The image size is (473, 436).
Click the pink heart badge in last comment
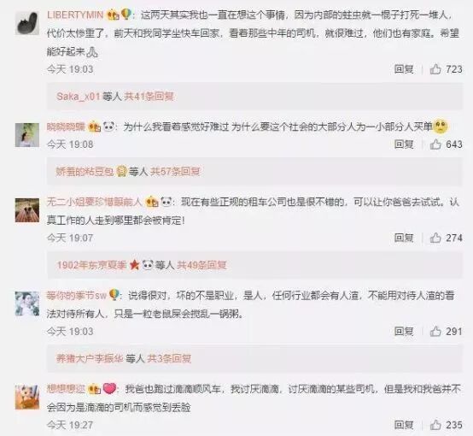(109, 389)
